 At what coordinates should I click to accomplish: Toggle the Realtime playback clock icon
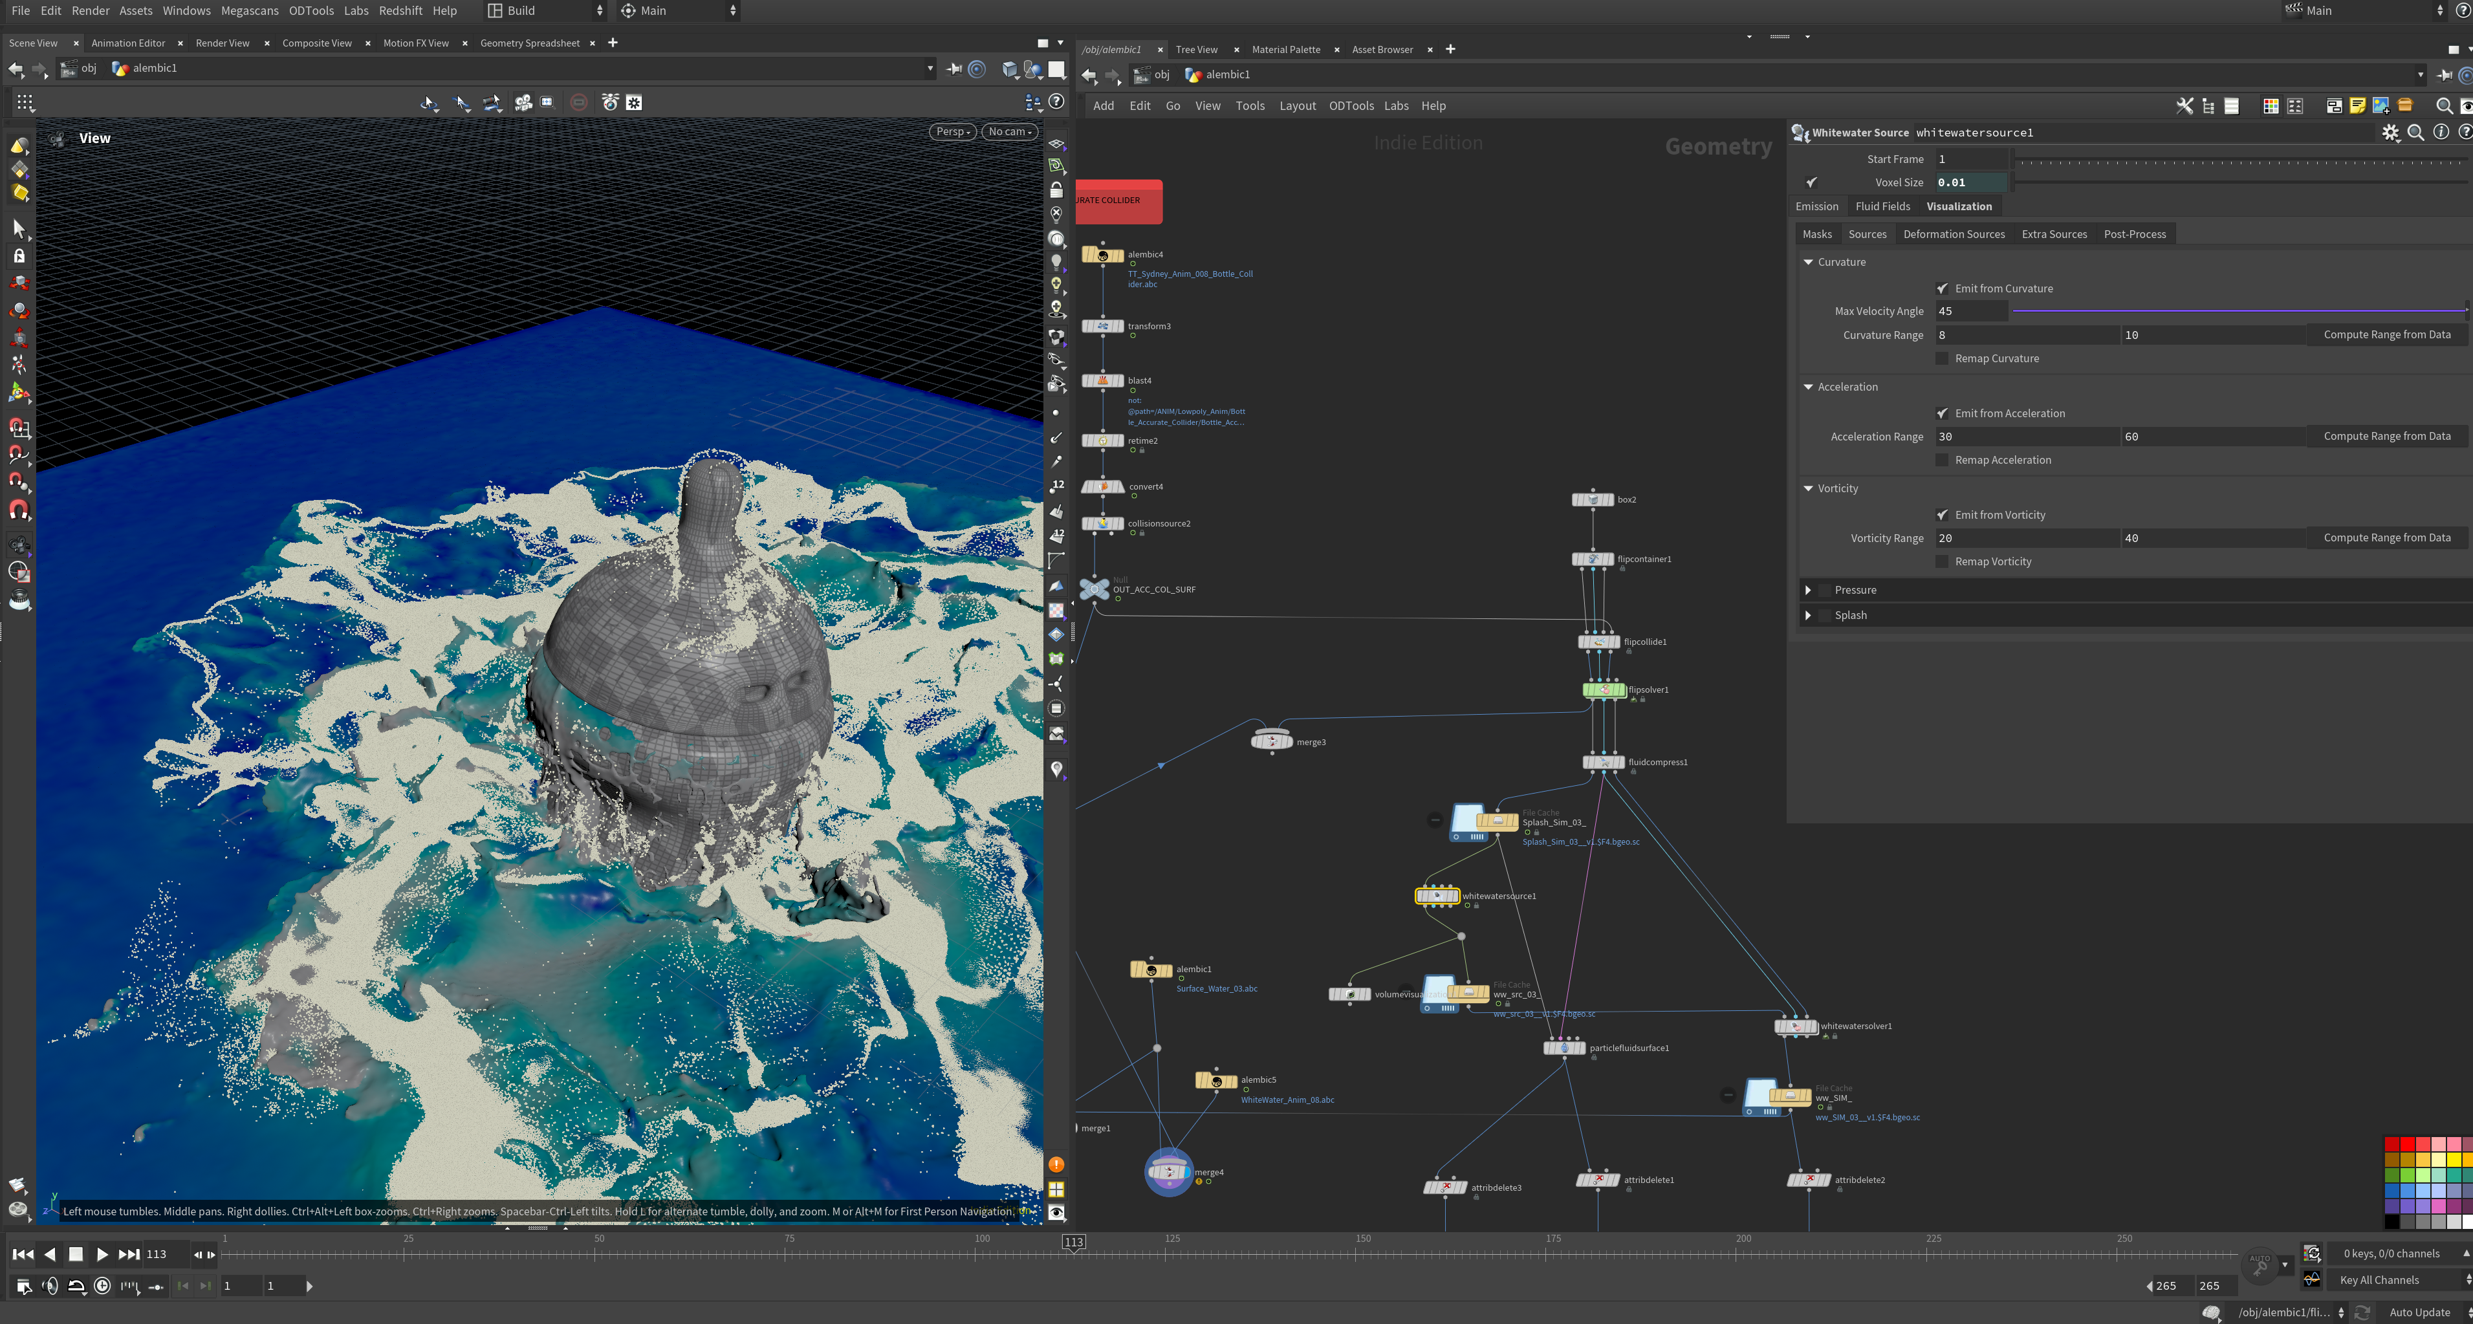[103, 1286]
